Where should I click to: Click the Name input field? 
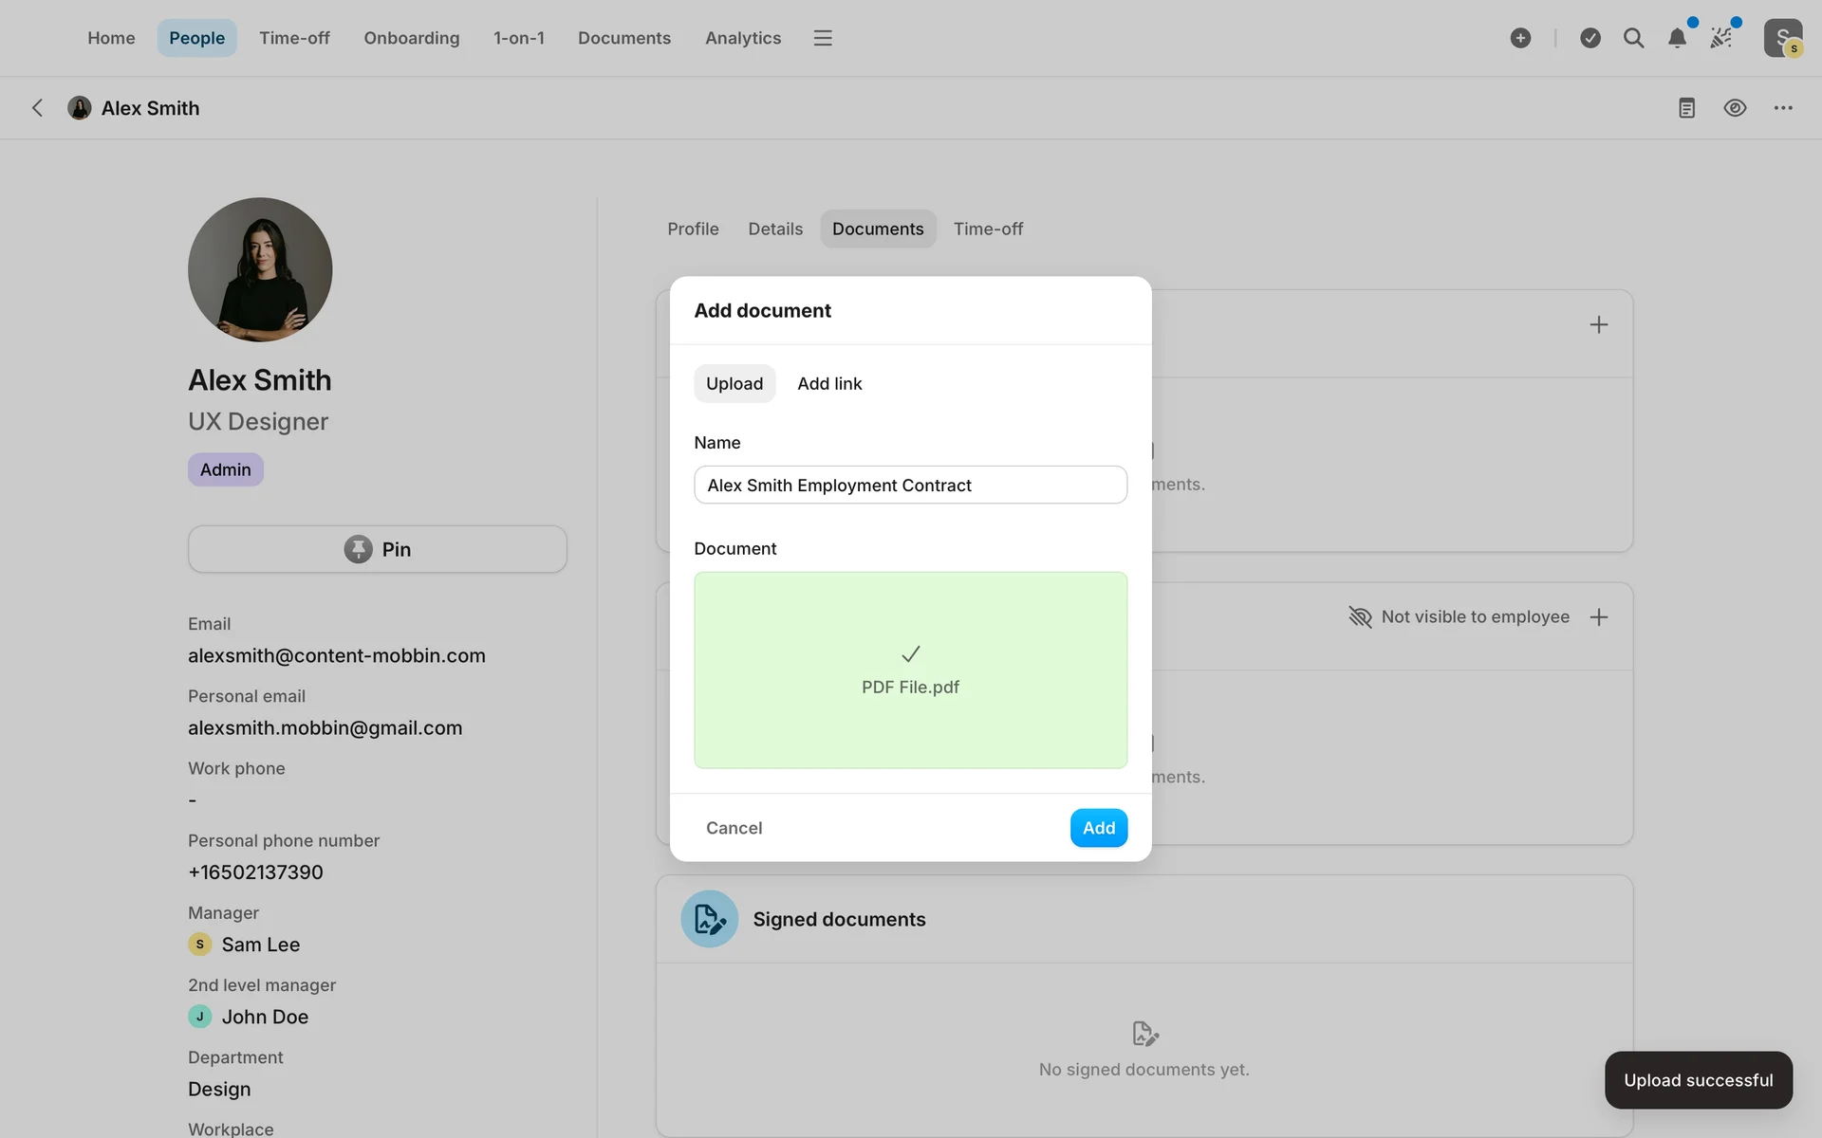point(910,485)
